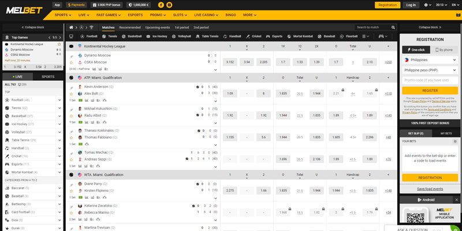
Task: Open the Facebook social icon
Action: [161, 5]
